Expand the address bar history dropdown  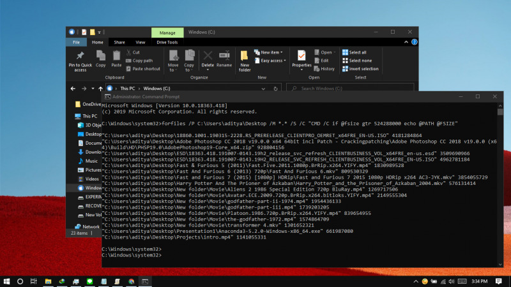(263, 89)
